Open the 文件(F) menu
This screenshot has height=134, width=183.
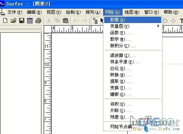click(x=15, y=12)
